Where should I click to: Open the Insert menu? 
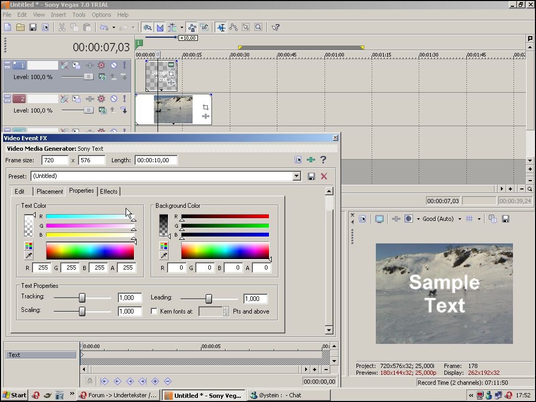click(x=59, y=15)
